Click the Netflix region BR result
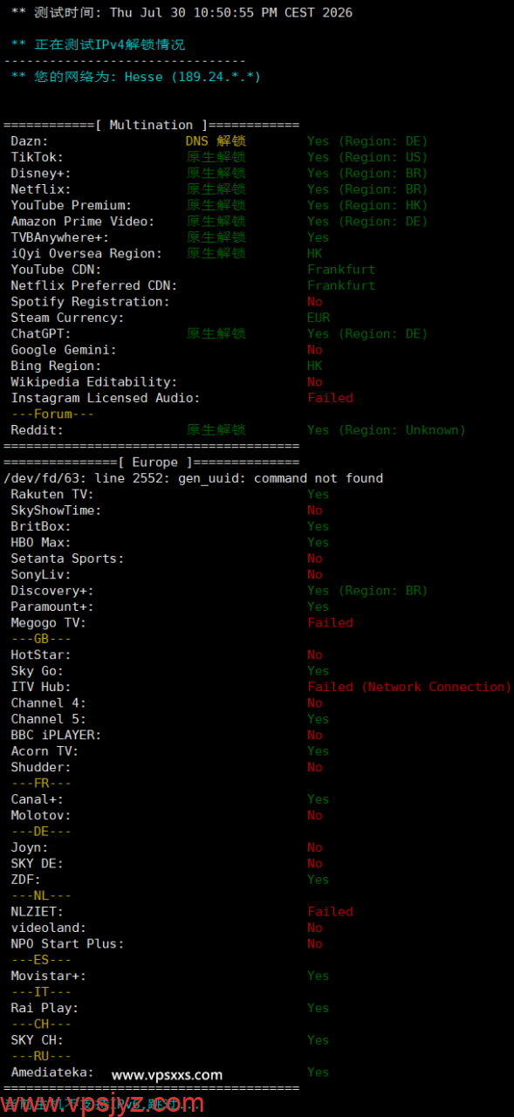This screenshot has width=514, height=1117. 367,189
